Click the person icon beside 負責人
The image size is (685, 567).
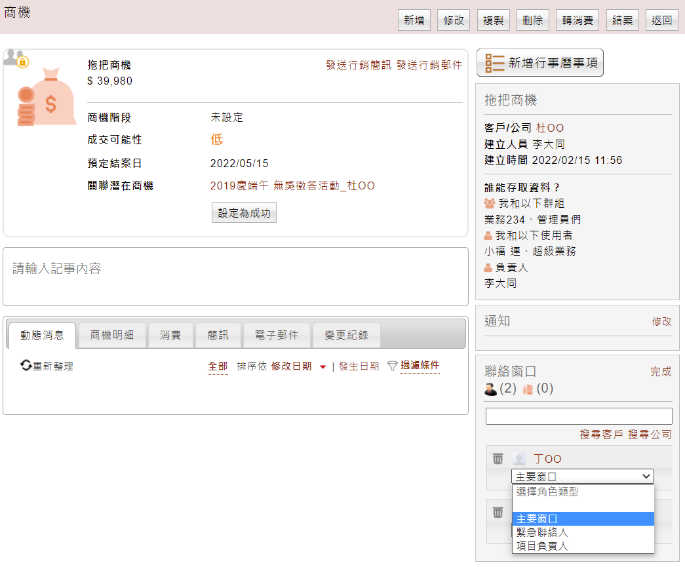tap(488, 267)
